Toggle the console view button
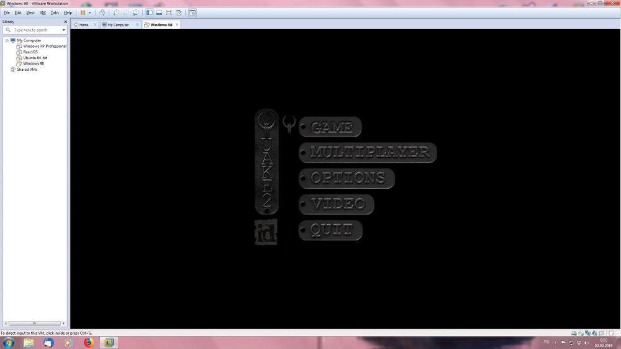This screenshot has width=621, height=349. [193, 12]
